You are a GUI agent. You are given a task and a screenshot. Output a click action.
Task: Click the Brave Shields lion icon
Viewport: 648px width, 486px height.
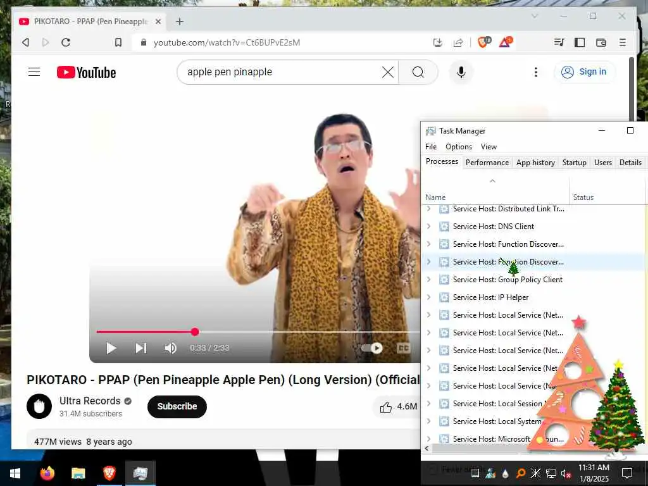click(483, 42)
